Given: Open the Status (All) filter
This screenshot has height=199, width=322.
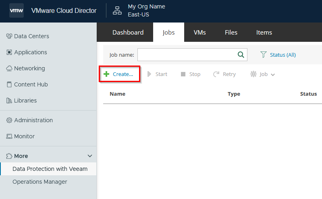Looking at the screenshot, I should coord(283,55).
